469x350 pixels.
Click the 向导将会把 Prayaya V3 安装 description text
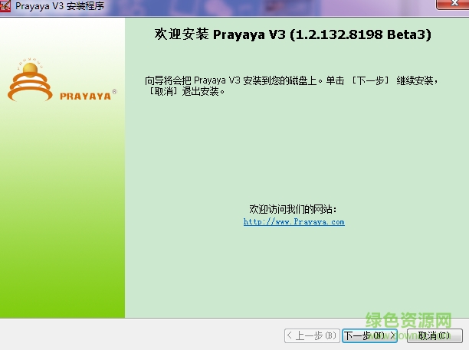tap(292, 86)
